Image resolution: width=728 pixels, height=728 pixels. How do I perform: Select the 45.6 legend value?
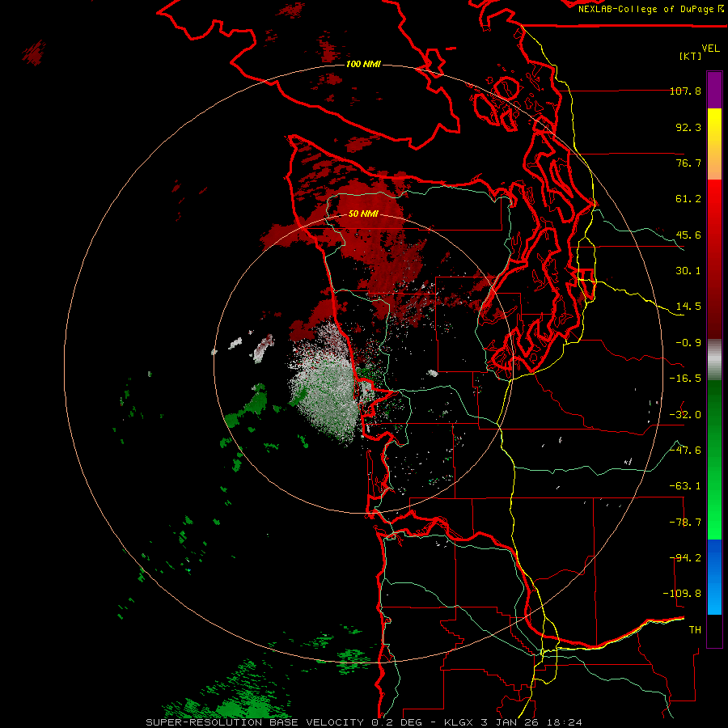(x=688, y=235)
